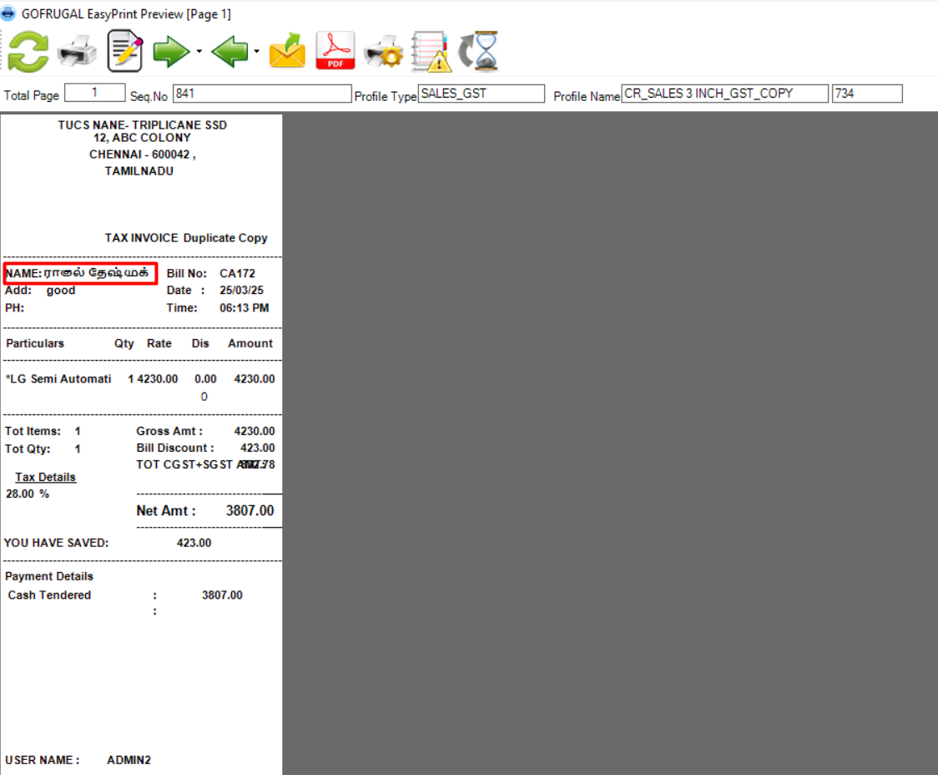The height and width of the screenshot is (775, 938).
Task: Click the Cash Tendered label
Action: click(x=49, y=595)
